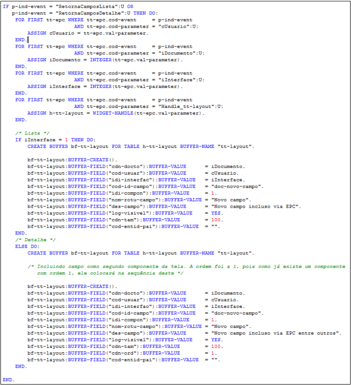
Task: Click the ELSE DO: statement
Action: click(x=27, y=247)
